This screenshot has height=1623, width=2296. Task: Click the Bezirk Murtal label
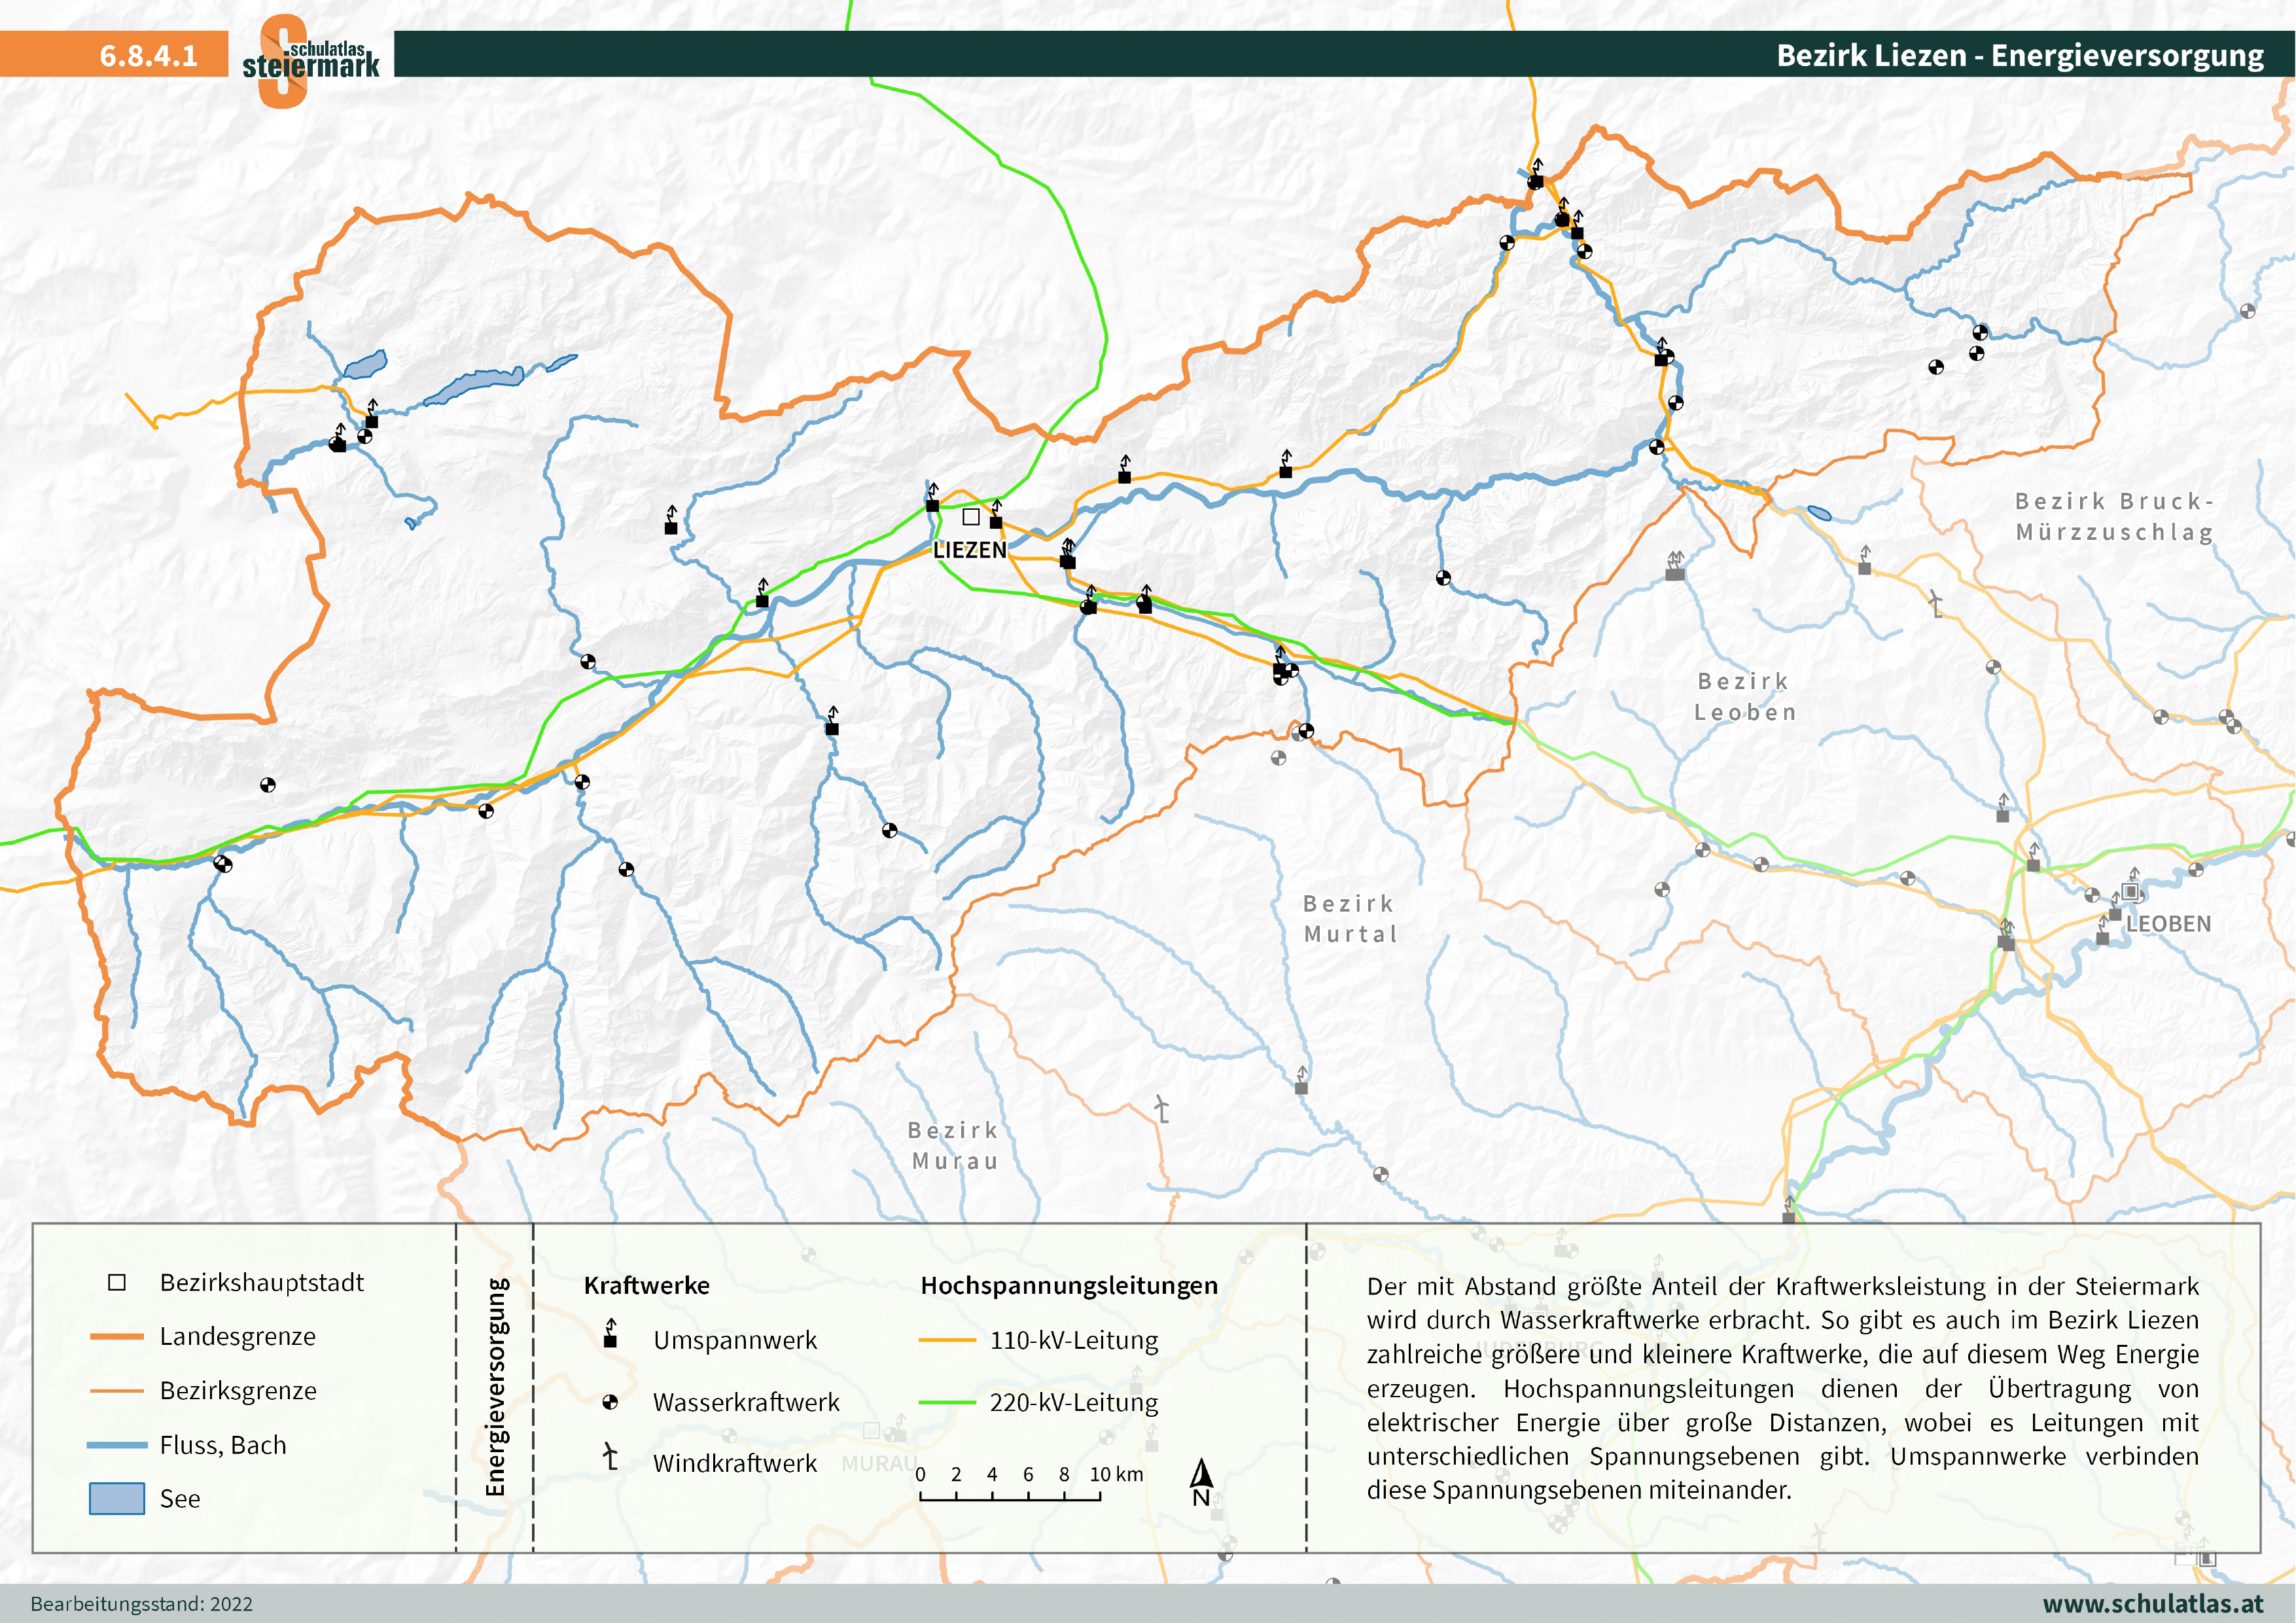[x=1349, y=918]
